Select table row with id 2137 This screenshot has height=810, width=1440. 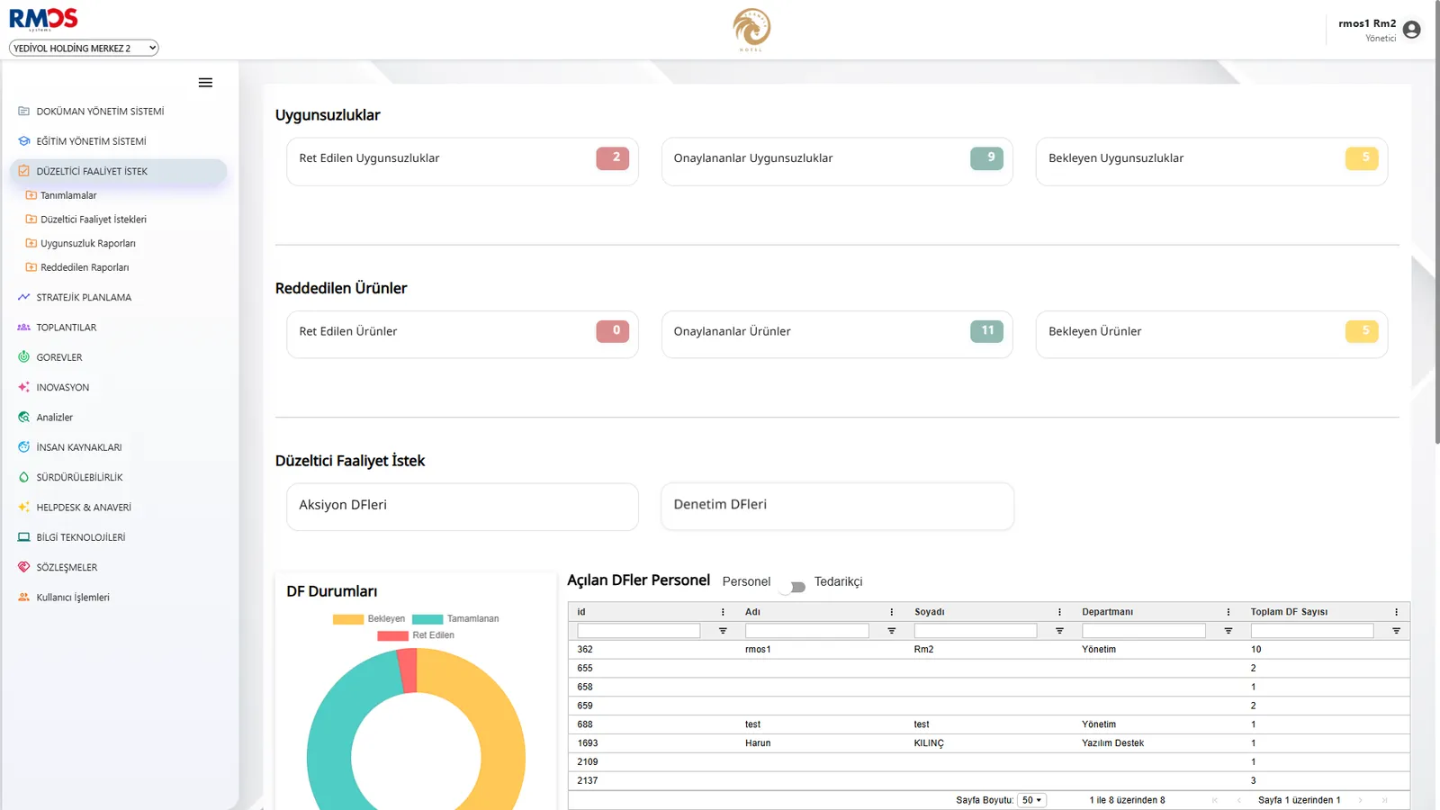[x=989, y=781]
